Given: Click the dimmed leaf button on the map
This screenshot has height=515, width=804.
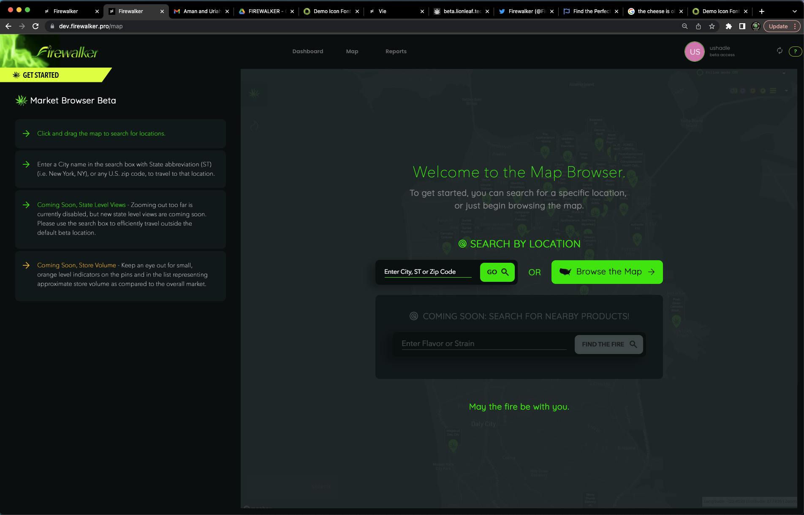Looking at the screenshot, I should coord(254,93).
